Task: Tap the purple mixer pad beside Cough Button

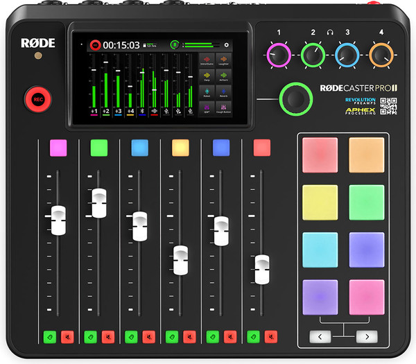Action: point(207,108)
